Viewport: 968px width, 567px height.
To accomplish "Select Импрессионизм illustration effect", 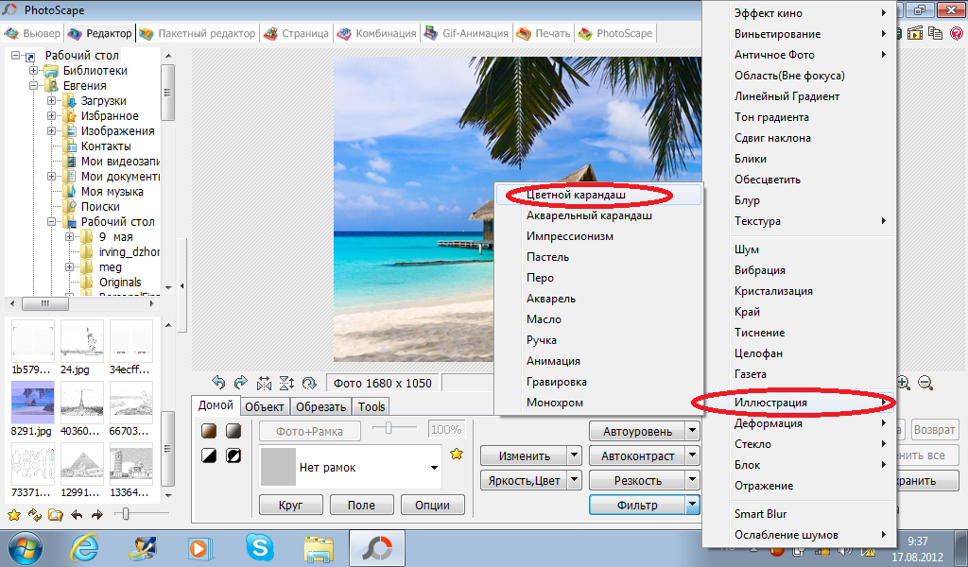I will click(598, 236).
